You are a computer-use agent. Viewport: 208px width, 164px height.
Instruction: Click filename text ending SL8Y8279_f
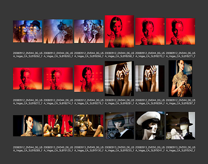pyautogui.click(x=89, y=102)
